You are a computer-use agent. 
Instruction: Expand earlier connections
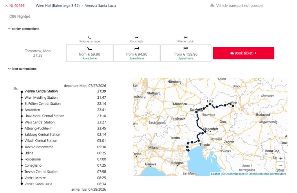click(x=24, y=29)
